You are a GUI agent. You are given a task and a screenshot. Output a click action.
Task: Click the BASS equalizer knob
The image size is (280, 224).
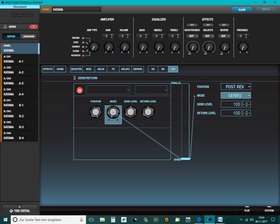(x=143, y=47)
